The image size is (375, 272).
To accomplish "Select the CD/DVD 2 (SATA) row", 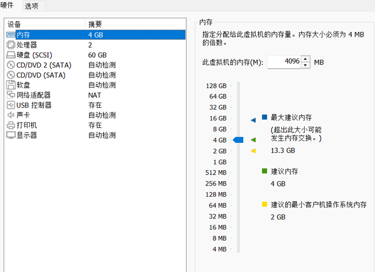I will coord(96,65).
